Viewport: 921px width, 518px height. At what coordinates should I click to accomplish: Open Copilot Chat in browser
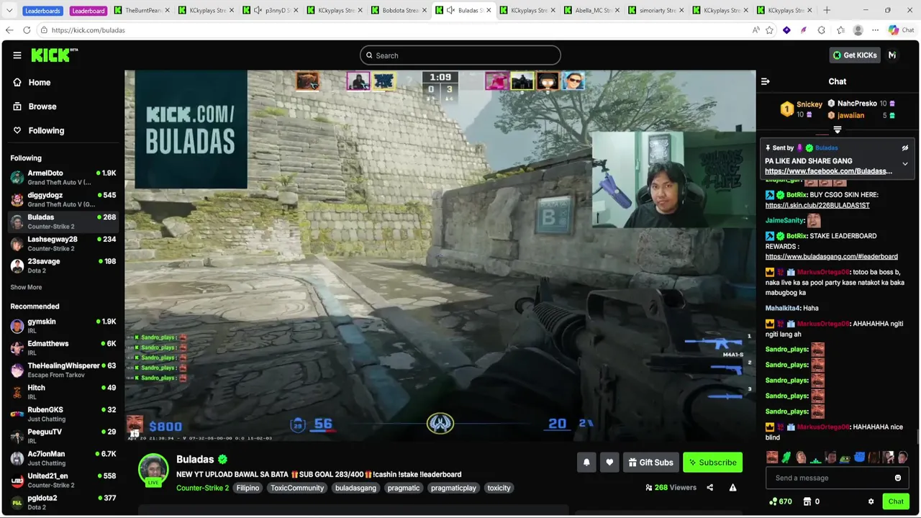tap(901, 30)
